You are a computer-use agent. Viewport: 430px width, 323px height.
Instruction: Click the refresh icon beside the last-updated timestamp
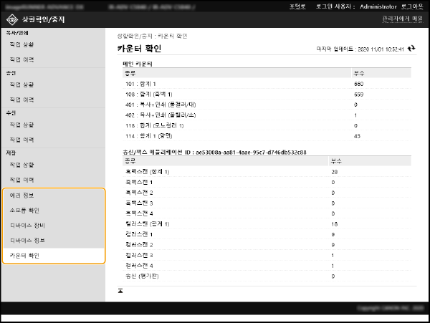[411, 49]
